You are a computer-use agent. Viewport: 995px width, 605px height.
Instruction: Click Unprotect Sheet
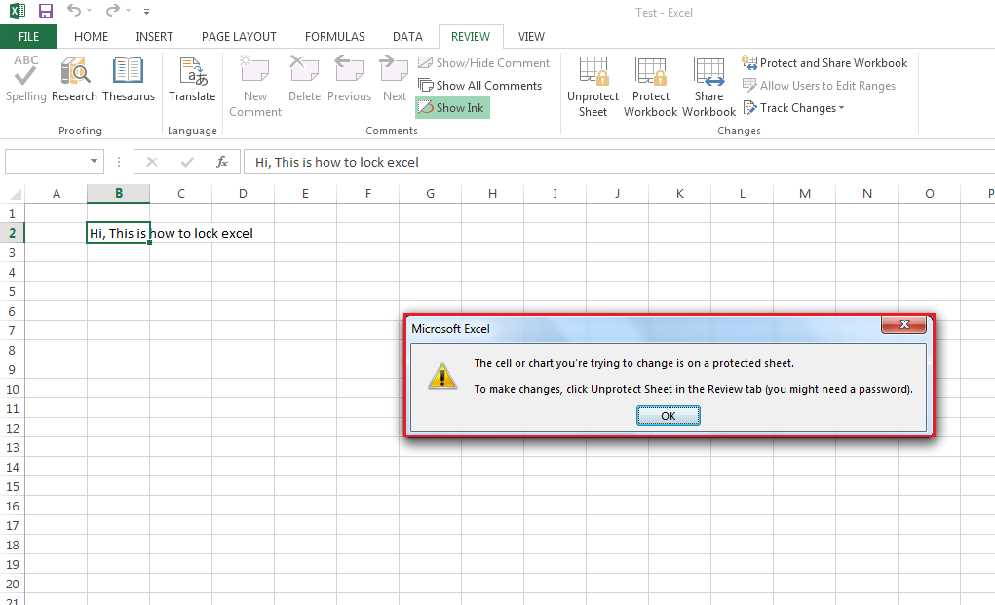593,83
